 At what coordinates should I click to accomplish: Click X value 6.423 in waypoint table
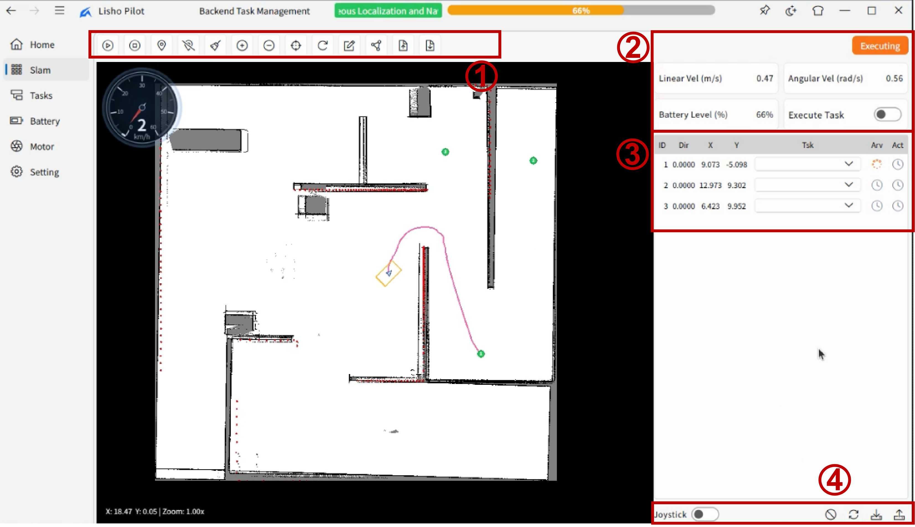click(710, 206)
